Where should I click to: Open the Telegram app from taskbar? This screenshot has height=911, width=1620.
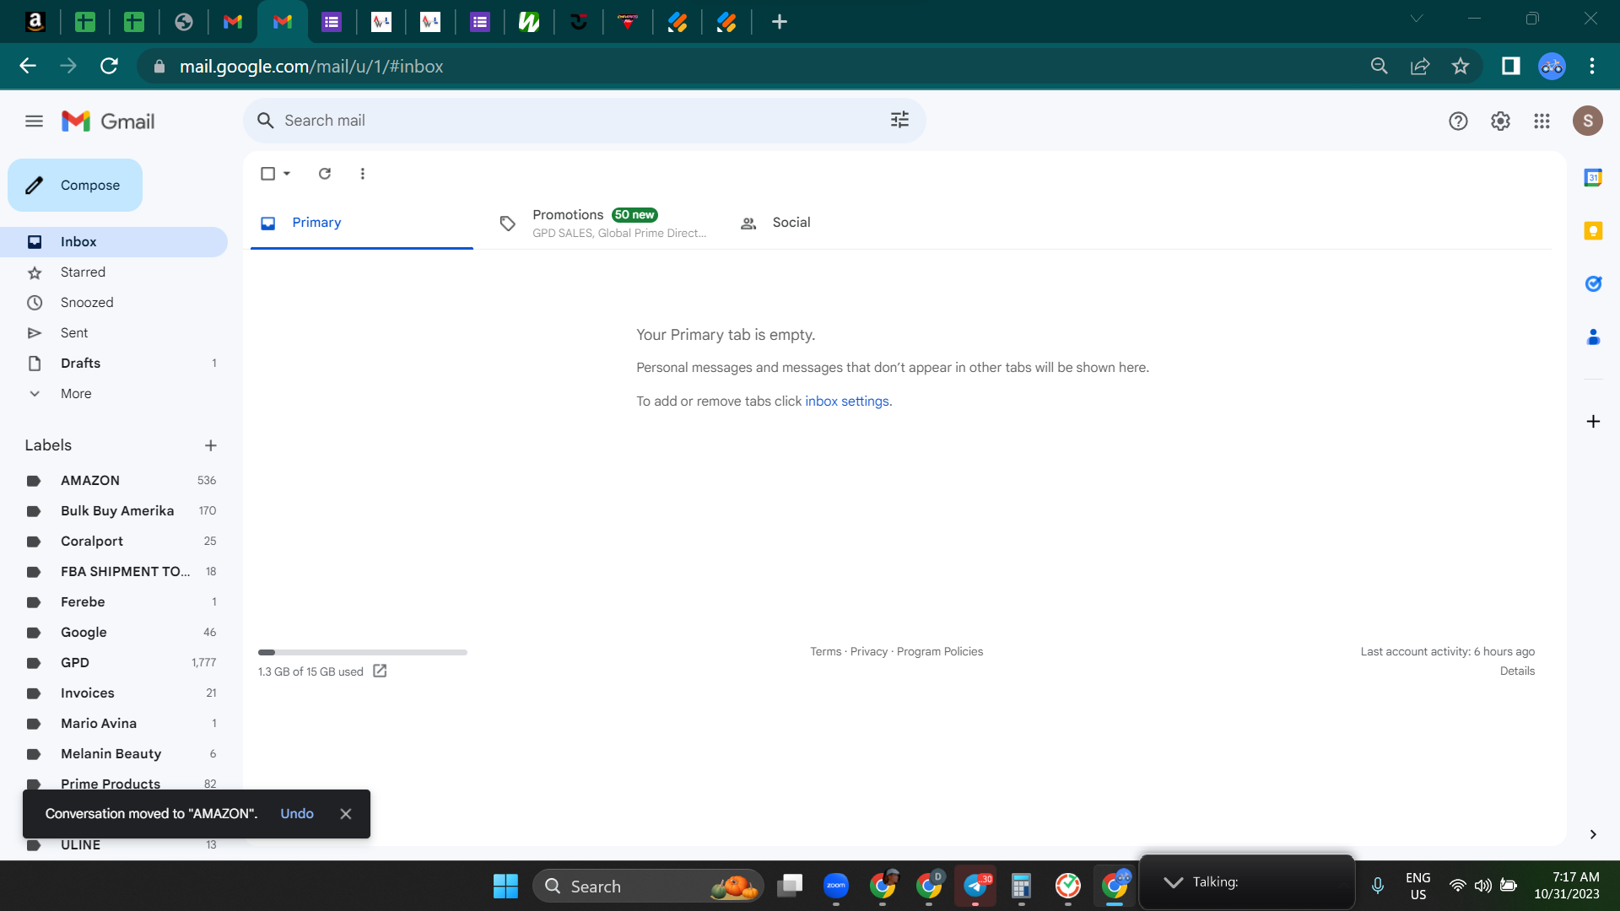(x=975, y=886)
